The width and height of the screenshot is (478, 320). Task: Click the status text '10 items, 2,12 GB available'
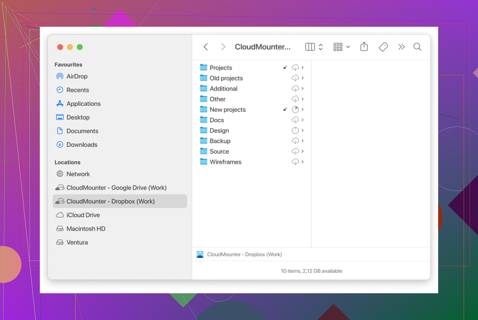pyautogui.click(x=311, y=271)
